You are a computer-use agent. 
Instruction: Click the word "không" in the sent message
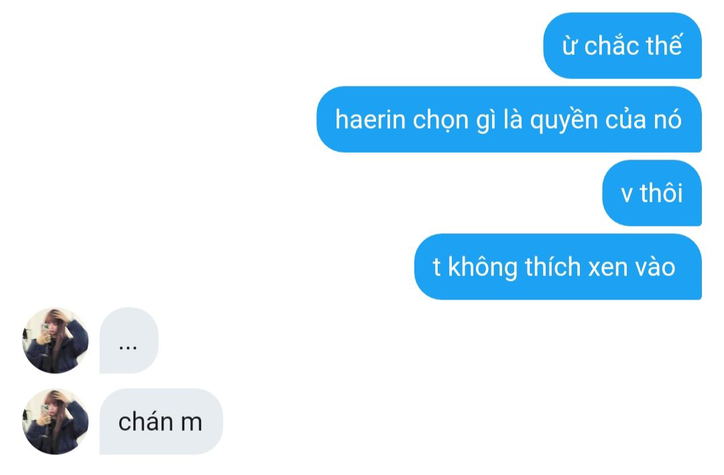[x=483, y=268]
